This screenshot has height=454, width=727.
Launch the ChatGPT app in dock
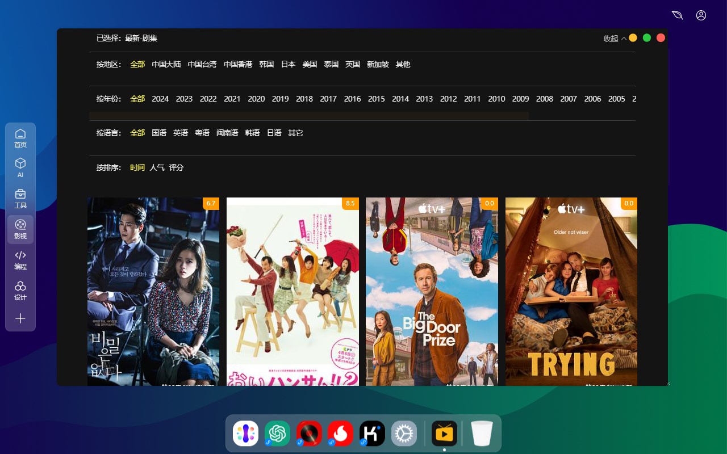point(277,434)
